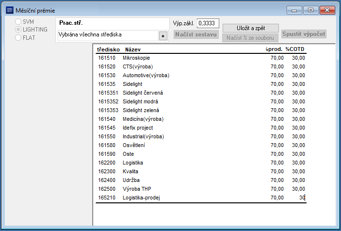Click %prod. value for Udržba
341x231 pixels.
point(277,180)
